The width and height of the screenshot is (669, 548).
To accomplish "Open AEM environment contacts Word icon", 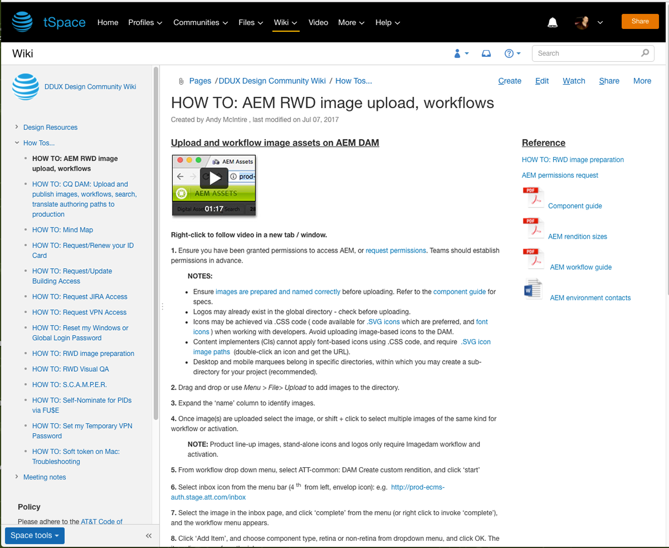I will coord(533,290).
